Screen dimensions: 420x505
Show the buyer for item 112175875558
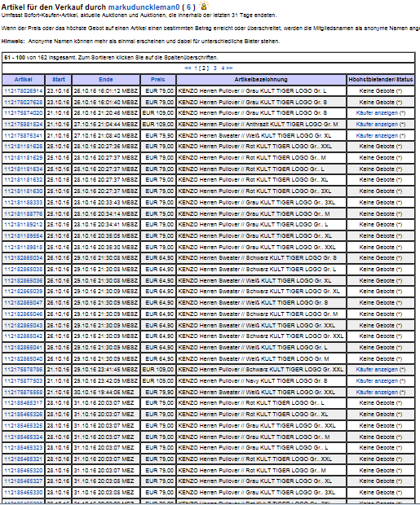coord(377,393)
